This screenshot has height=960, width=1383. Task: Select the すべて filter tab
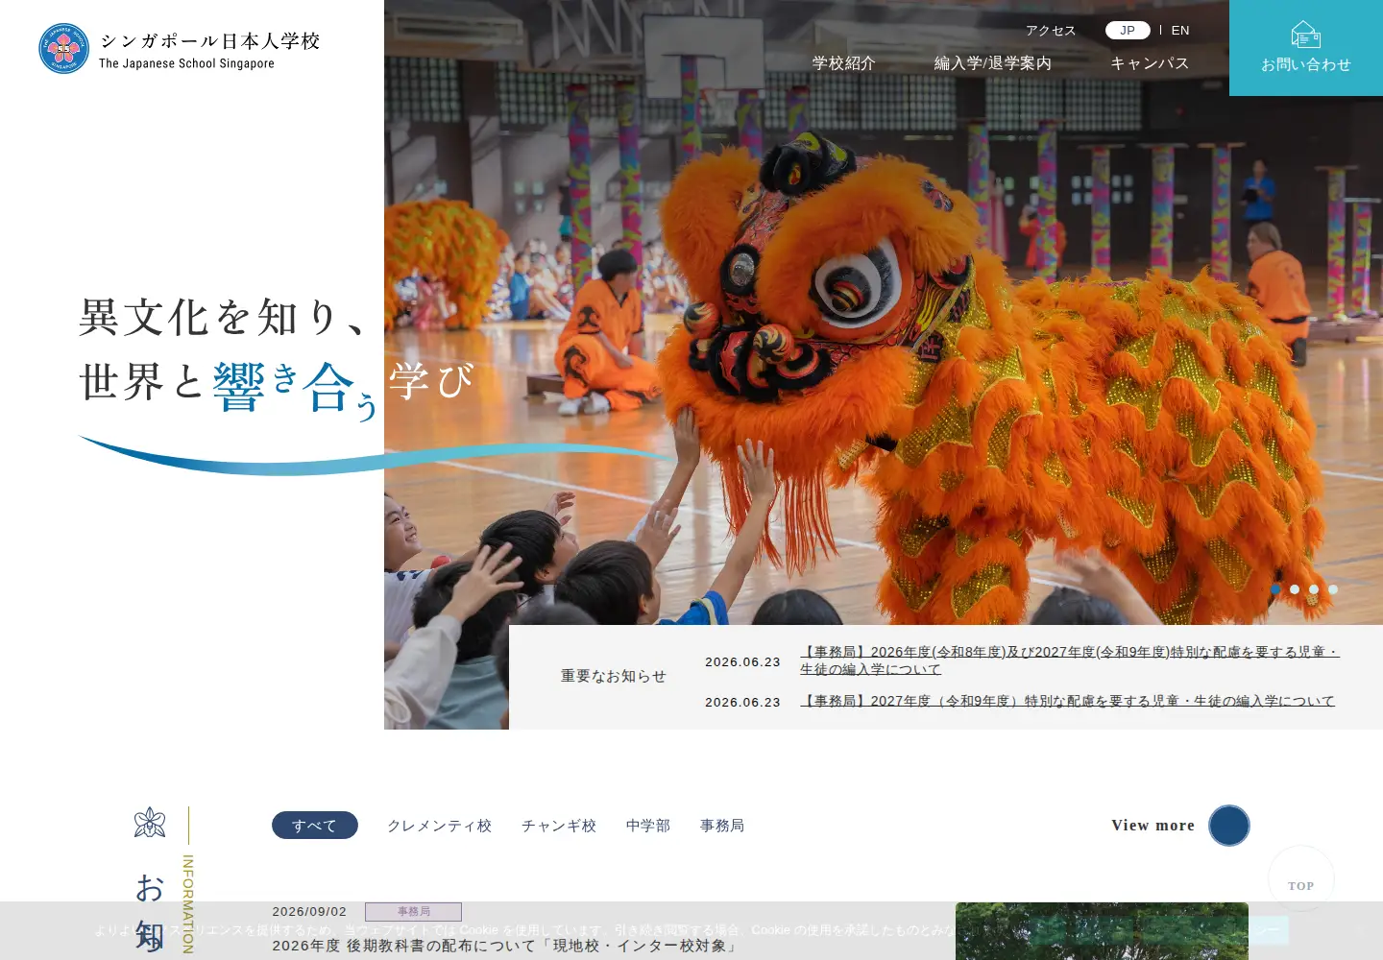tap(315, 826)
